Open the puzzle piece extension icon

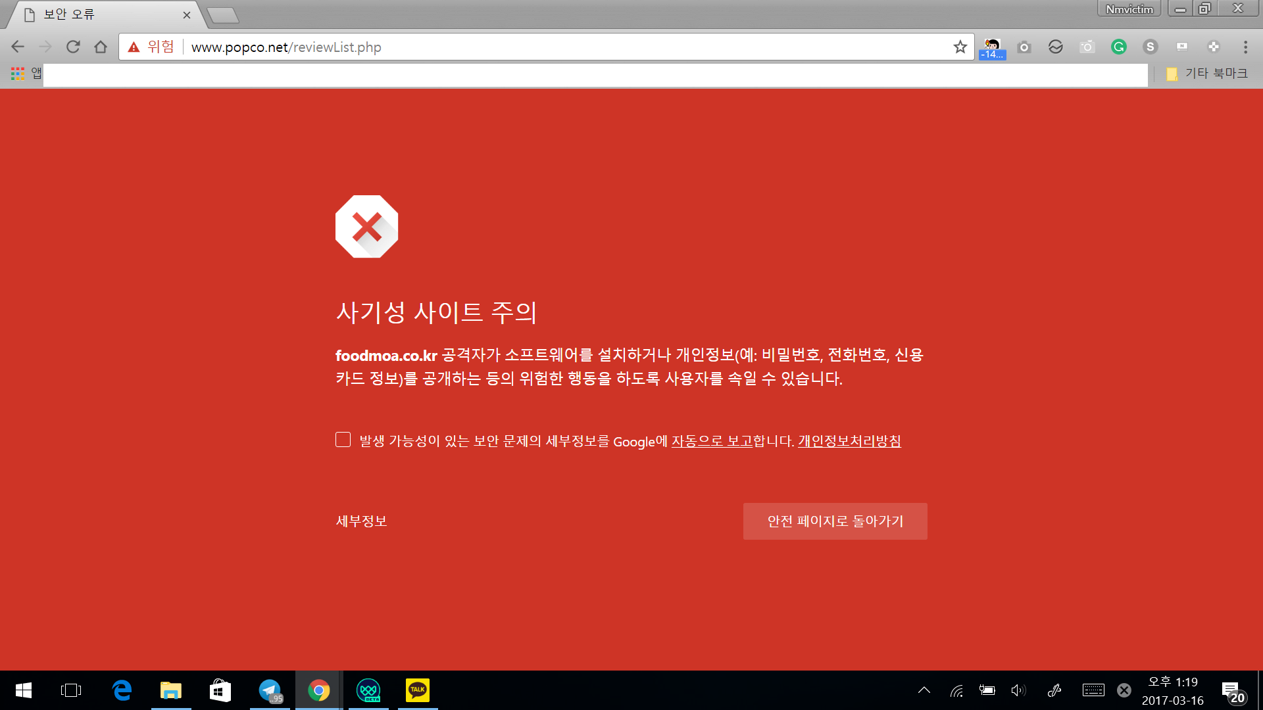point(1214,47)
